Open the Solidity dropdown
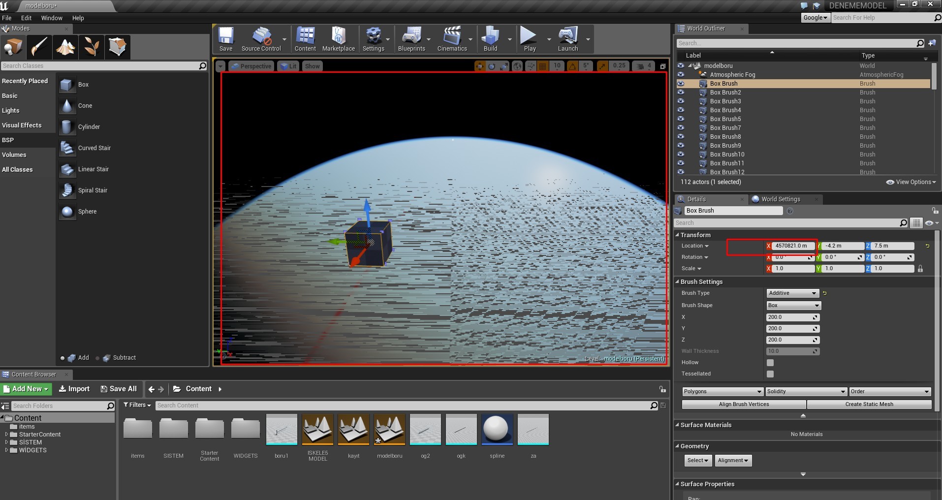Viewport: 942px width, 500px height. [806, 392]
